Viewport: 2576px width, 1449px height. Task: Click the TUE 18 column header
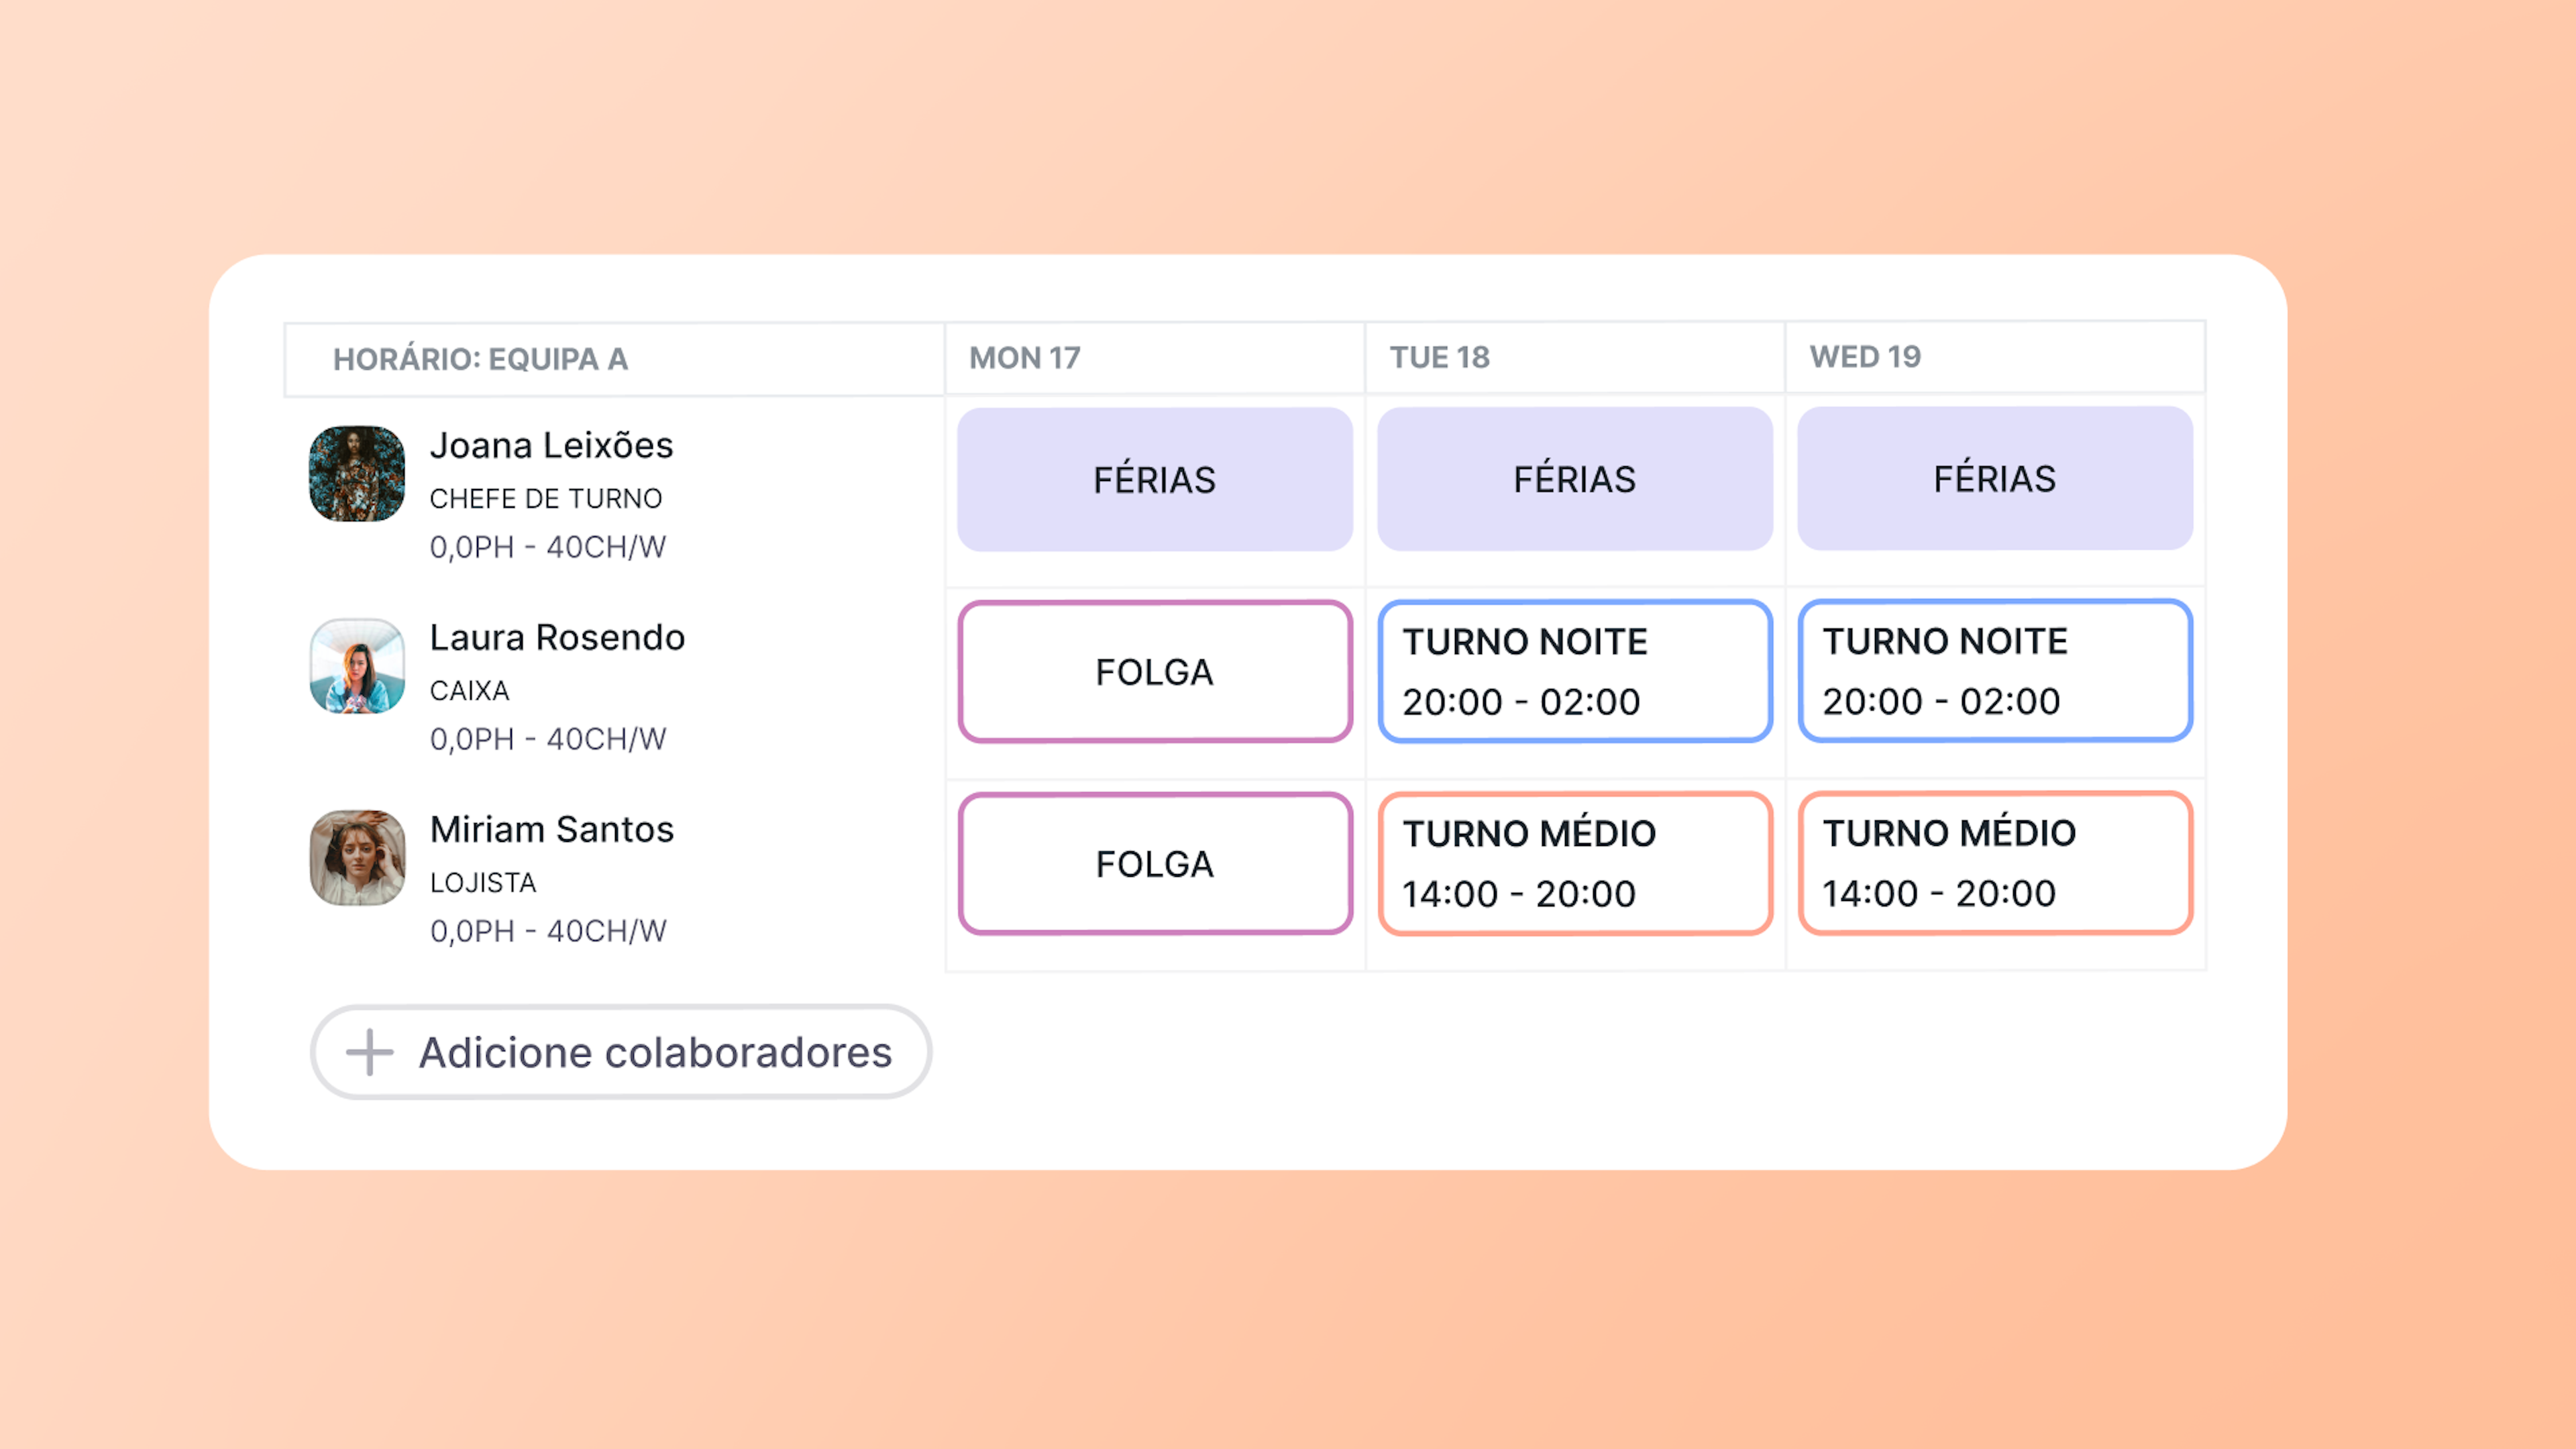[1575, 357]
